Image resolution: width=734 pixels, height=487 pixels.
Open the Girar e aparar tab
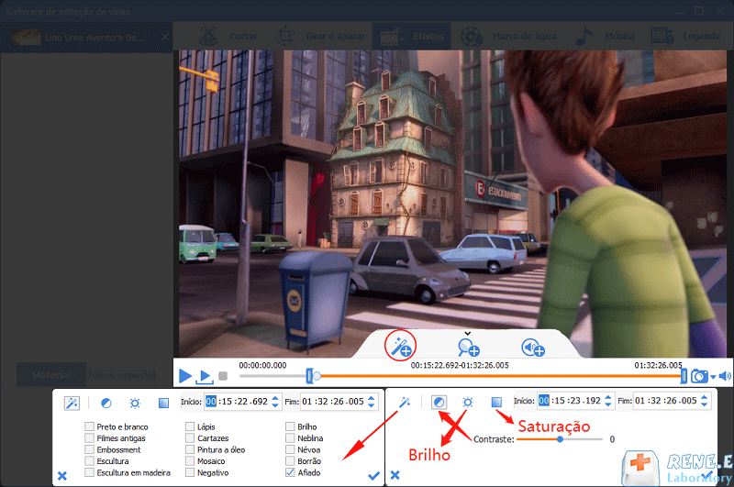coord(320,36)
